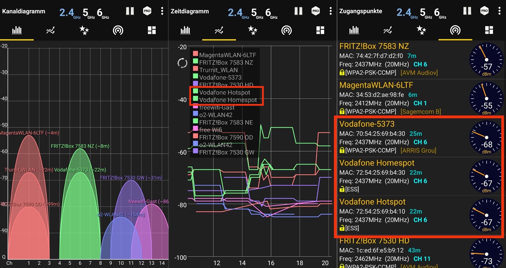
Task: Toggle 2.4 GHz band in Zeitdiagramm panel
Action: click(x=238, y=13)
